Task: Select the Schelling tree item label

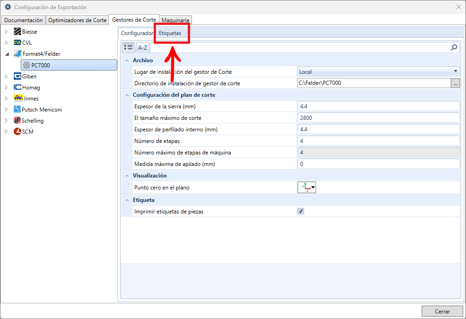Action: coord(33,121)
